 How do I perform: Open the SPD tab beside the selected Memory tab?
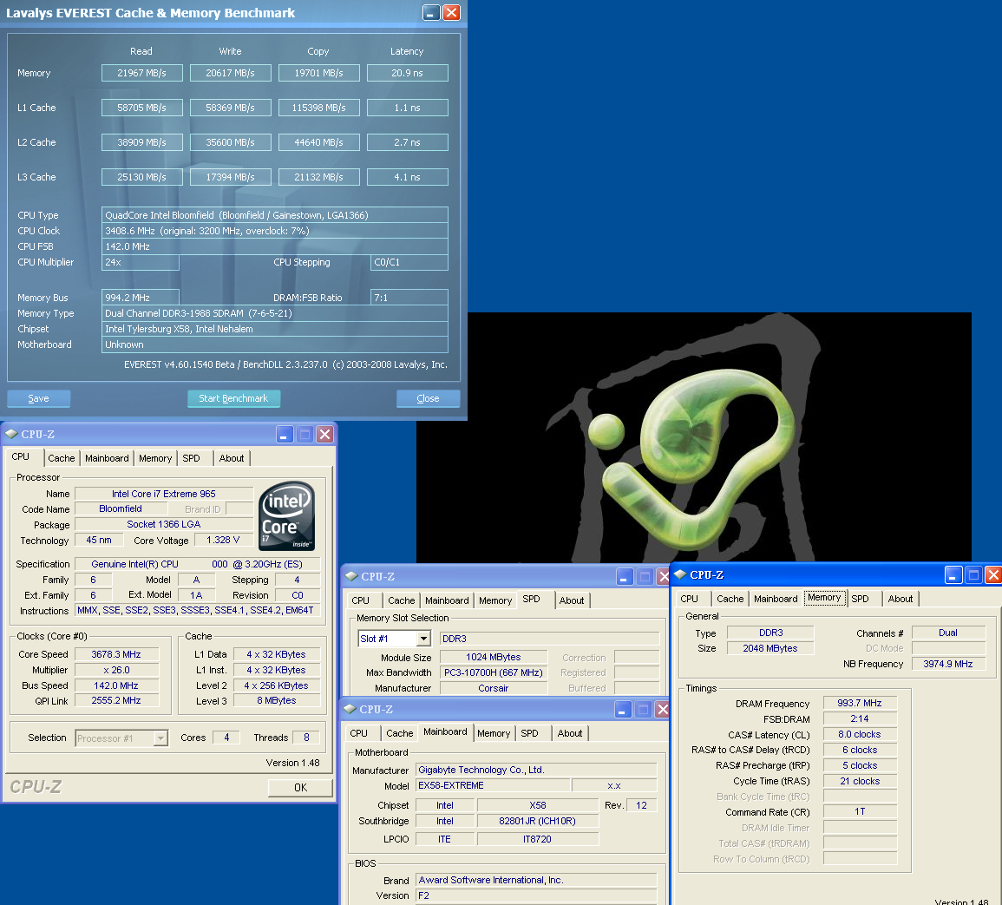pyautogui.click(x=860, y=599)
